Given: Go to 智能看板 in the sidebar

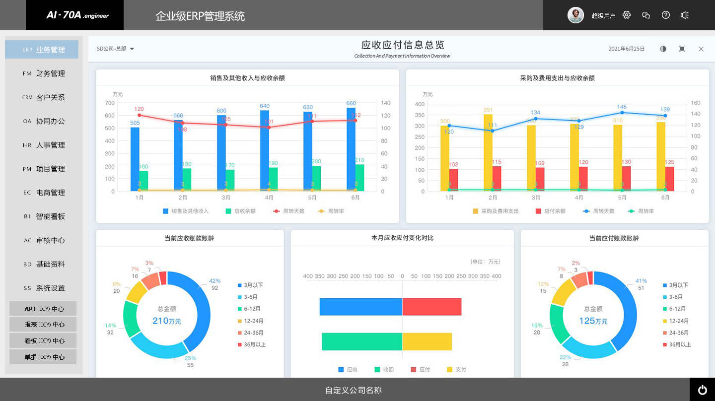Looking at the screenshot, I should (44, 216).
